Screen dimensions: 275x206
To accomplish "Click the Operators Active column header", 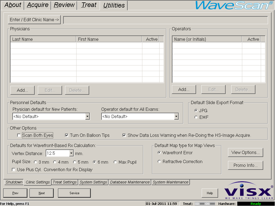I will tap(251, 39).
